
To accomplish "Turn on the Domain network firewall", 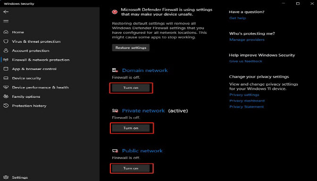I will (131, 88).
